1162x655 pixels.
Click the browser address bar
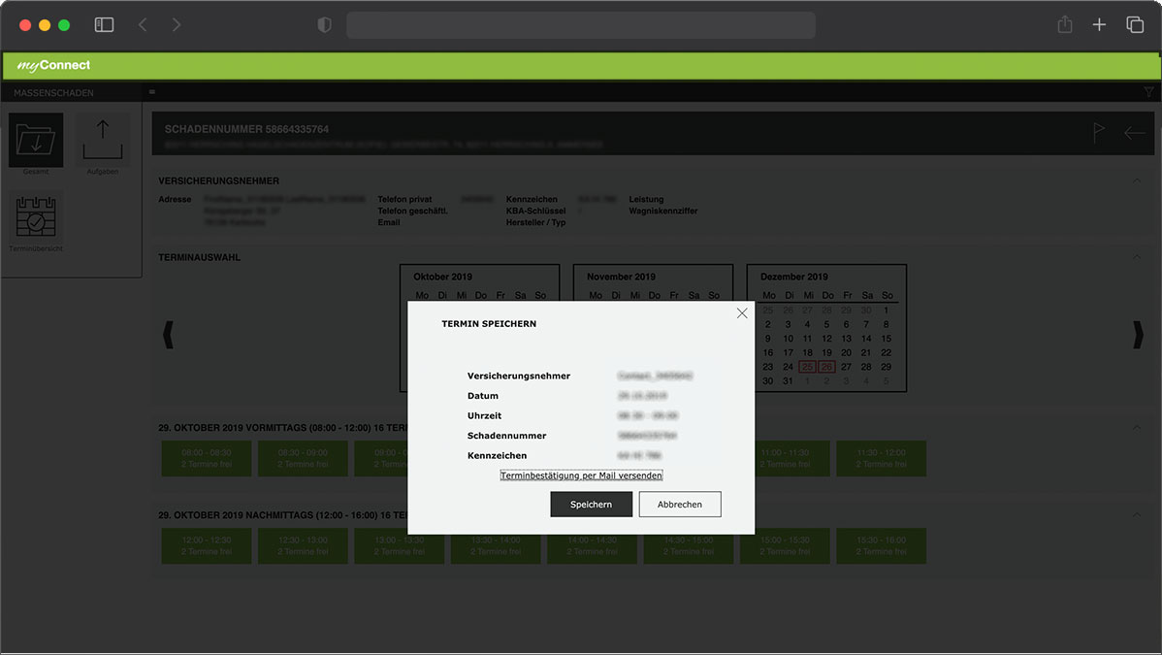point(580,25)
